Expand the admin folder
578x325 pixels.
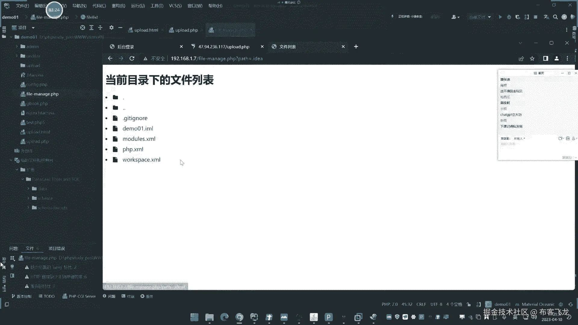(17, 47)
